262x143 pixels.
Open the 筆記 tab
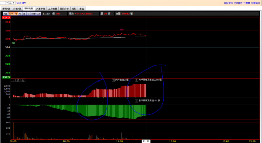(x=82, y=9)
